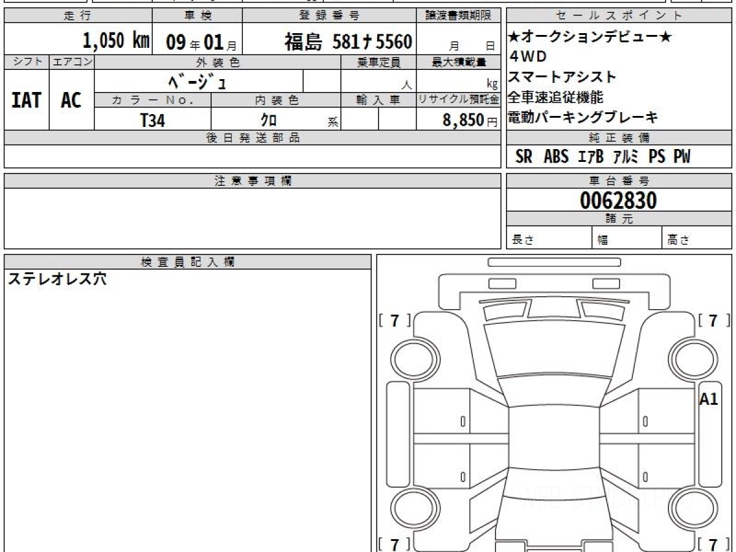Image resolution: width=736 pixels, height=552 pixels.
Task: Click the 内装色 header
Action: click(276, 100)
